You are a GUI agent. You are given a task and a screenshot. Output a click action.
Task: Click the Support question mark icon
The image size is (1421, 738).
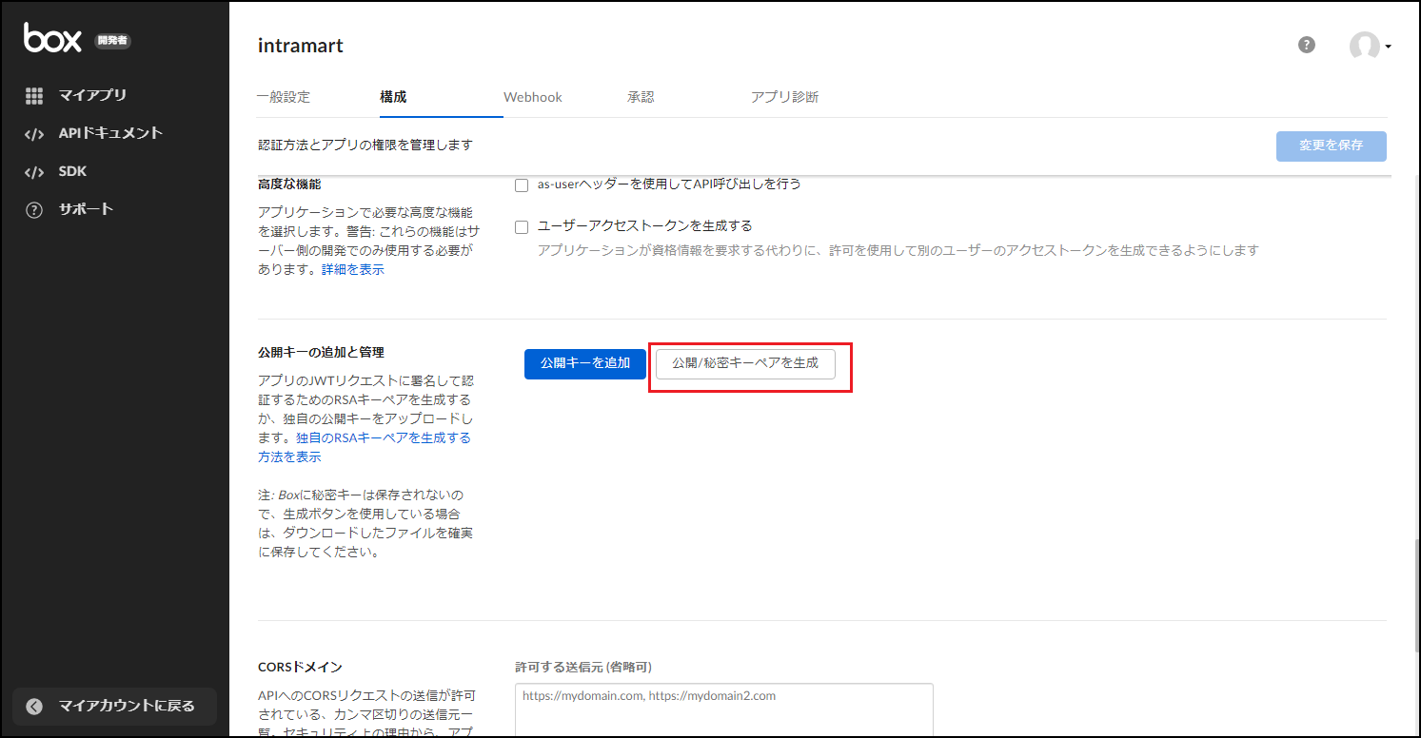(34, 210)
